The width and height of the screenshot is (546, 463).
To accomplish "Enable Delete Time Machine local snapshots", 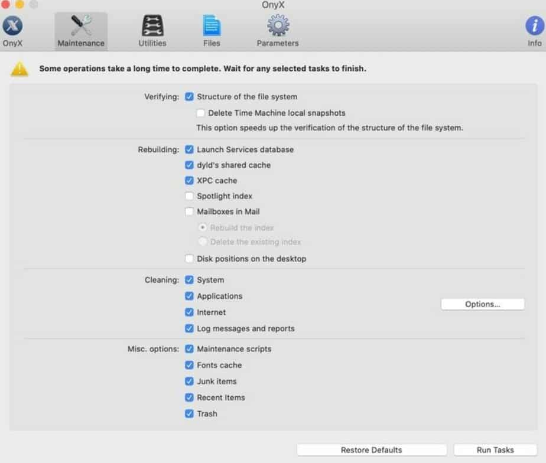I will click(200, 112).
